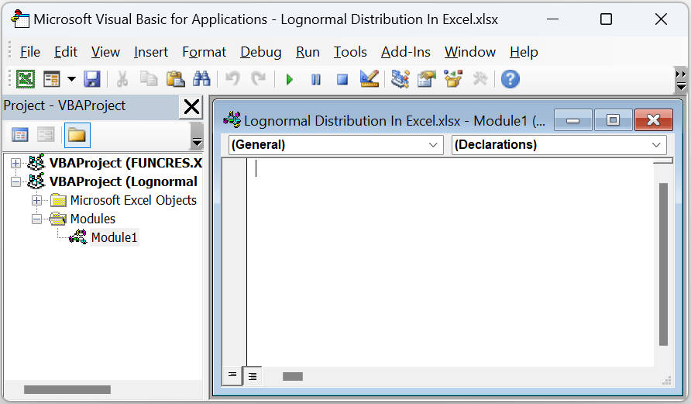This screenshot has height=404, width=691.
Task: Open the Insert object dropdown arrow
Action: coord(71,79)
